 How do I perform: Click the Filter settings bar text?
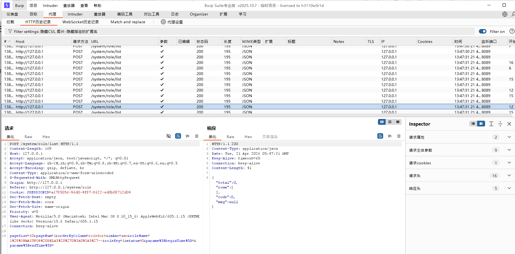(56, 32)
